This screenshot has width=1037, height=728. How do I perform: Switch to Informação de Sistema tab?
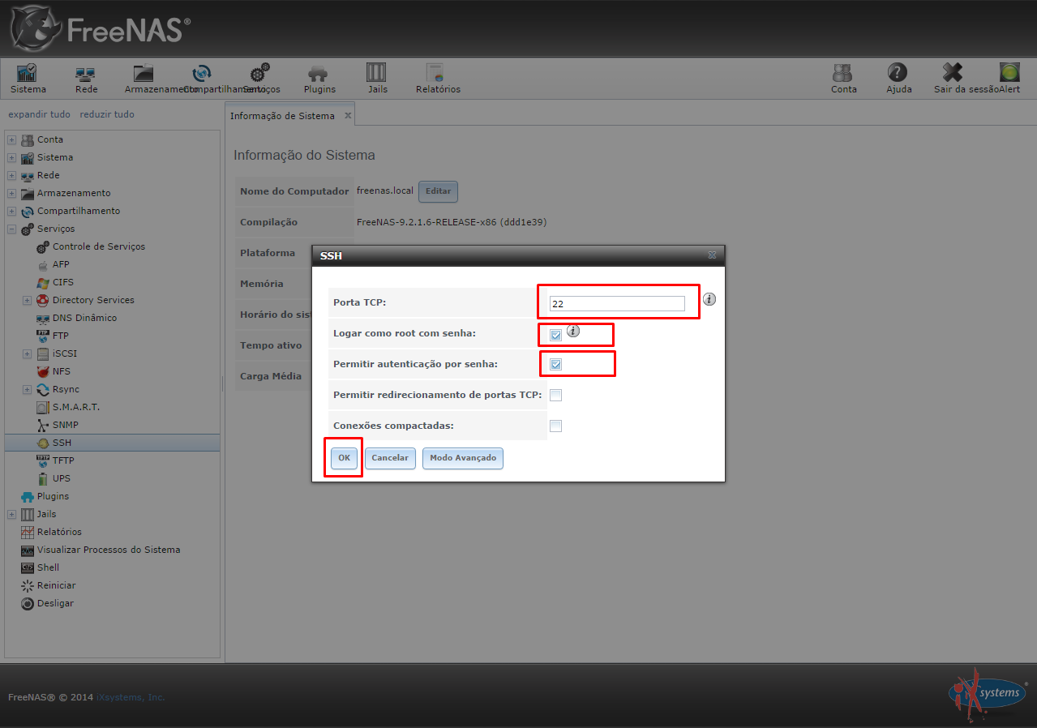[x=282, y=116]
